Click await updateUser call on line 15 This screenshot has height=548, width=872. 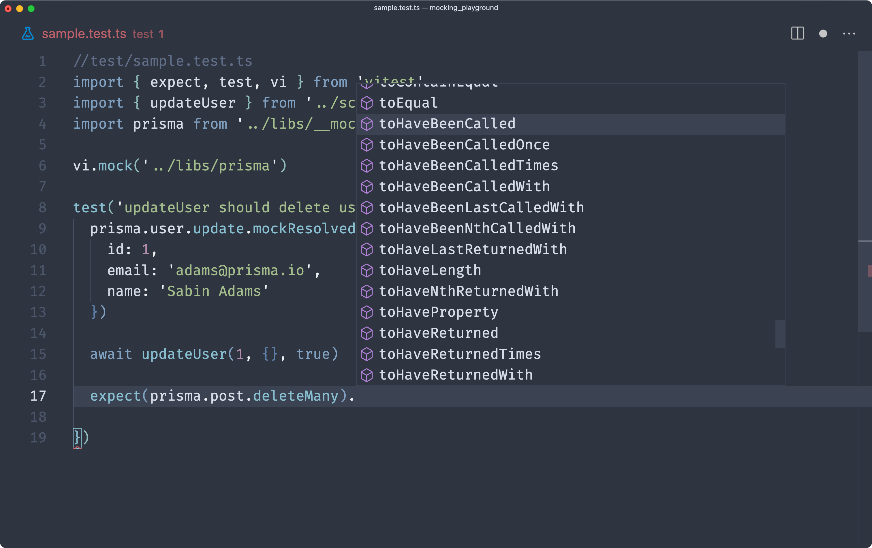tap(214, 354)
